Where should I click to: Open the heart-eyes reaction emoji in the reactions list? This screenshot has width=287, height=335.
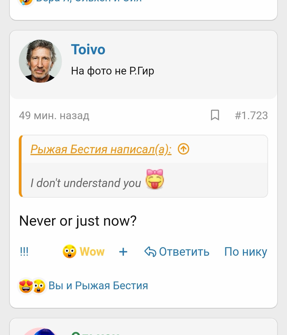pyautogui.click(x=26, y=286)
